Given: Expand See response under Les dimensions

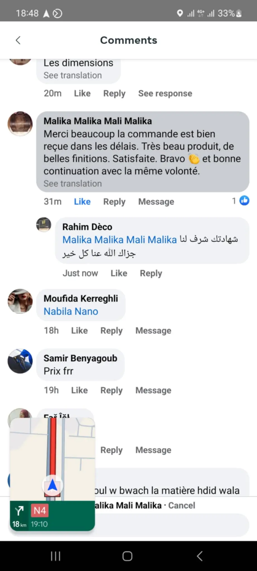Looking at the screenshot, I should pyautogui.click(x=165, y=93).
